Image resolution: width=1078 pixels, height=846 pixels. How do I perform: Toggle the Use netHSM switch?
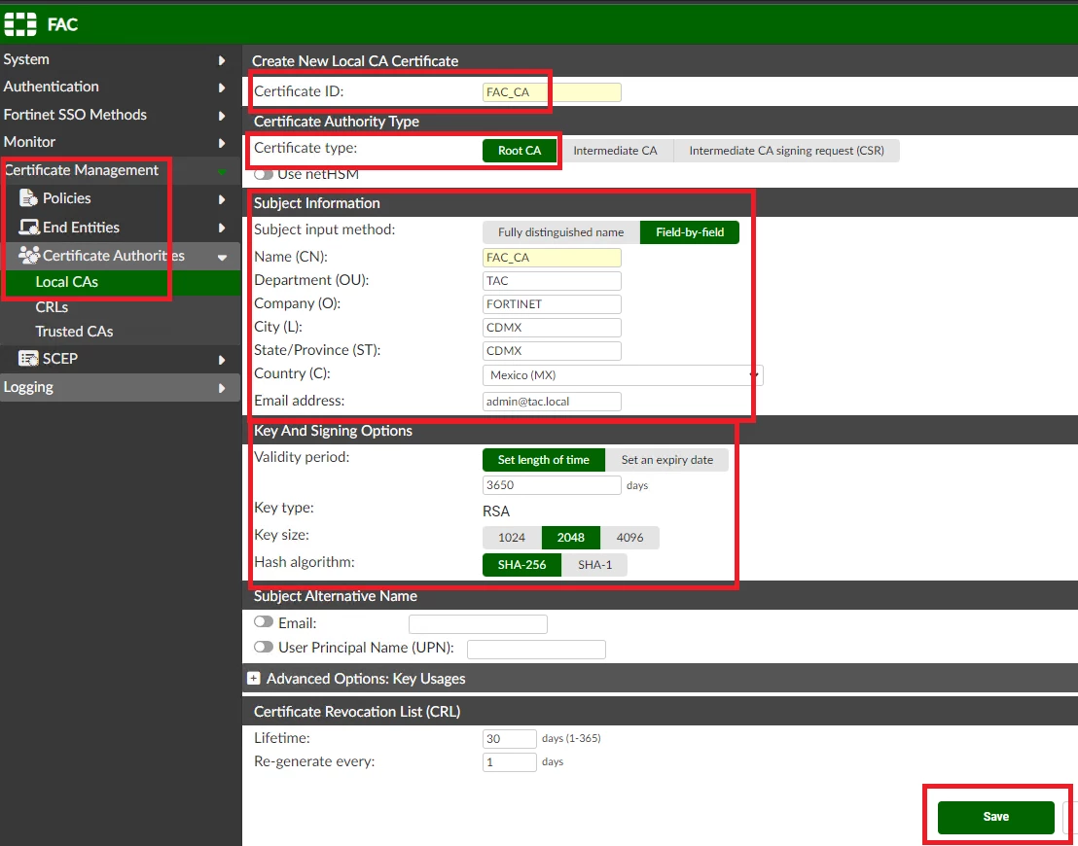264,175
